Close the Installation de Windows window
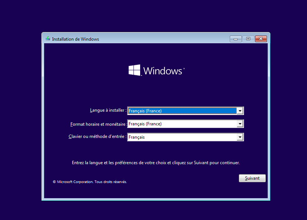Screen dimensions: 307x220 (x=261, y=39)
